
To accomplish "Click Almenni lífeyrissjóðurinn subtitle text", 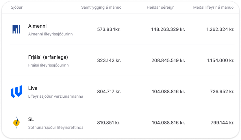I will [50, 34].
